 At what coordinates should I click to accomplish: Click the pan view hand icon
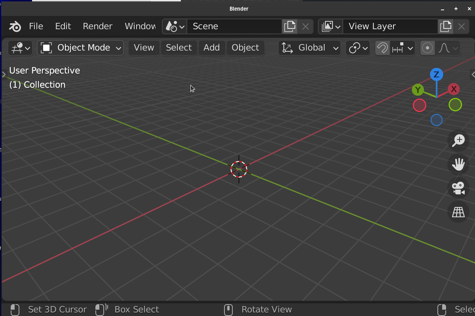(458, 164)
